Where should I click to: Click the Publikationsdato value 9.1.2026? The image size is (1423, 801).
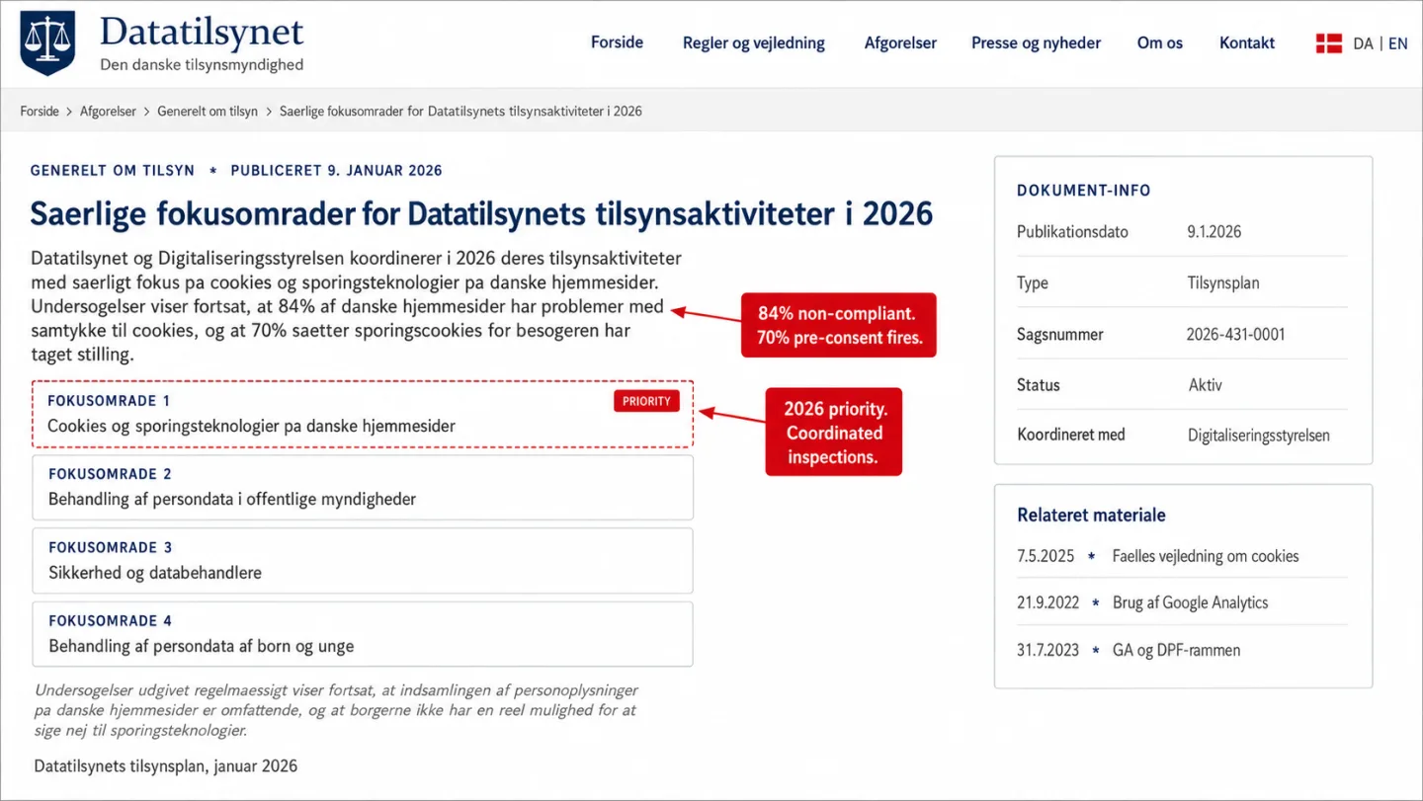1214,232
